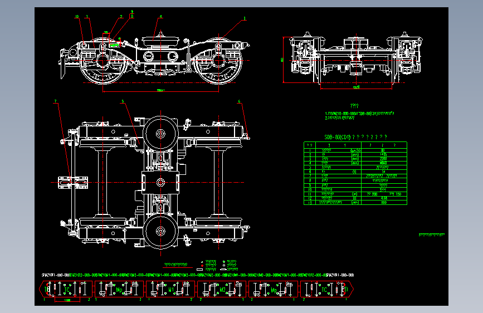Click the Mp car diagram beside M2
The height and width of the screenshot is (313, 483).
[x=273, y=289]
